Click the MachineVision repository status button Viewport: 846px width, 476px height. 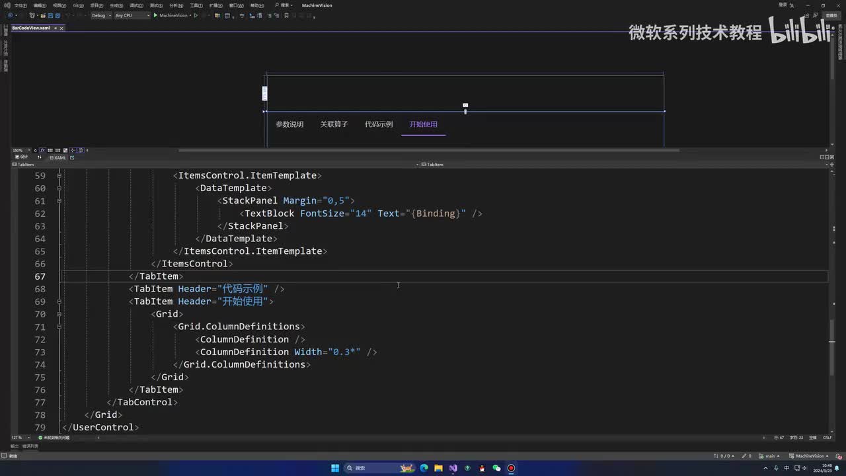click(809, 456)
